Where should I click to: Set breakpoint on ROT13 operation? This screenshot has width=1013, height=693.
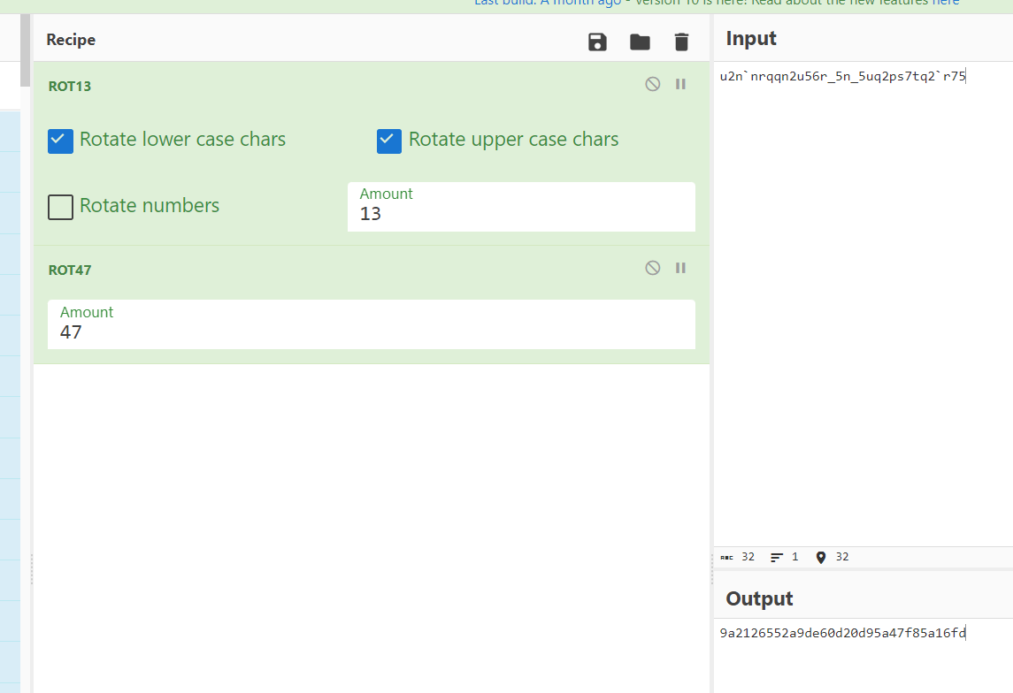point(680,84)
